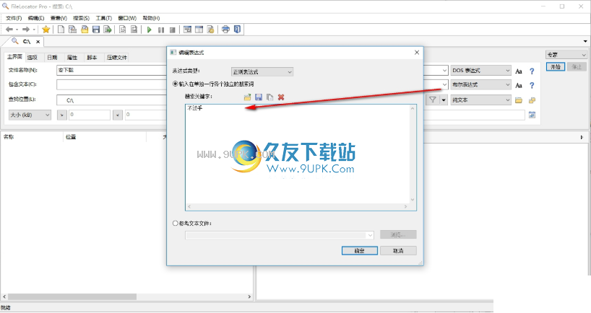This screenshot has height=313, width=591.
Task: Click the OK button in expression dialog
Action: pos(360,250)
